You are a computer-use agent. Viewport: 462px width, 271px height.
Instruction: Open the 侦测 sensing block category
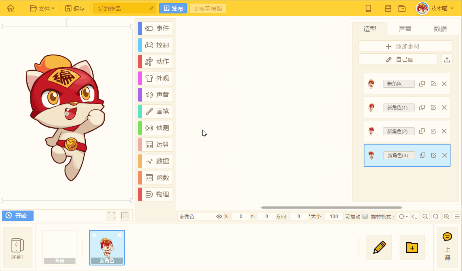tap(156, 128)
